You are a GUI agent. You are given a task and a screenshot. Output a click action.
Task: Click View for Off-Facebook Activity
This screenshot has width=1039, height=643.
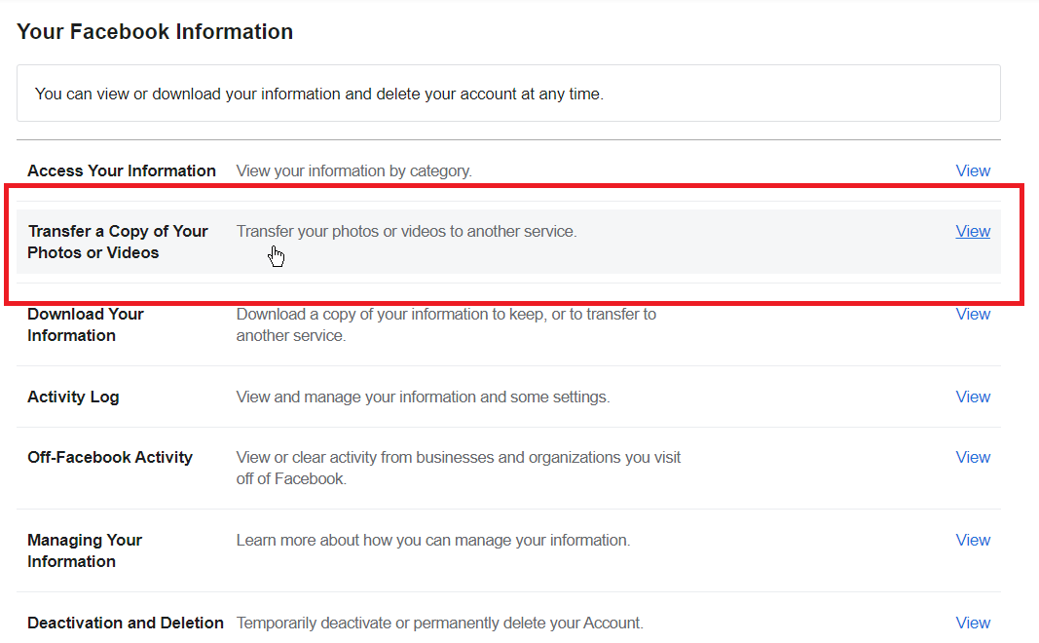click(972, 457)
